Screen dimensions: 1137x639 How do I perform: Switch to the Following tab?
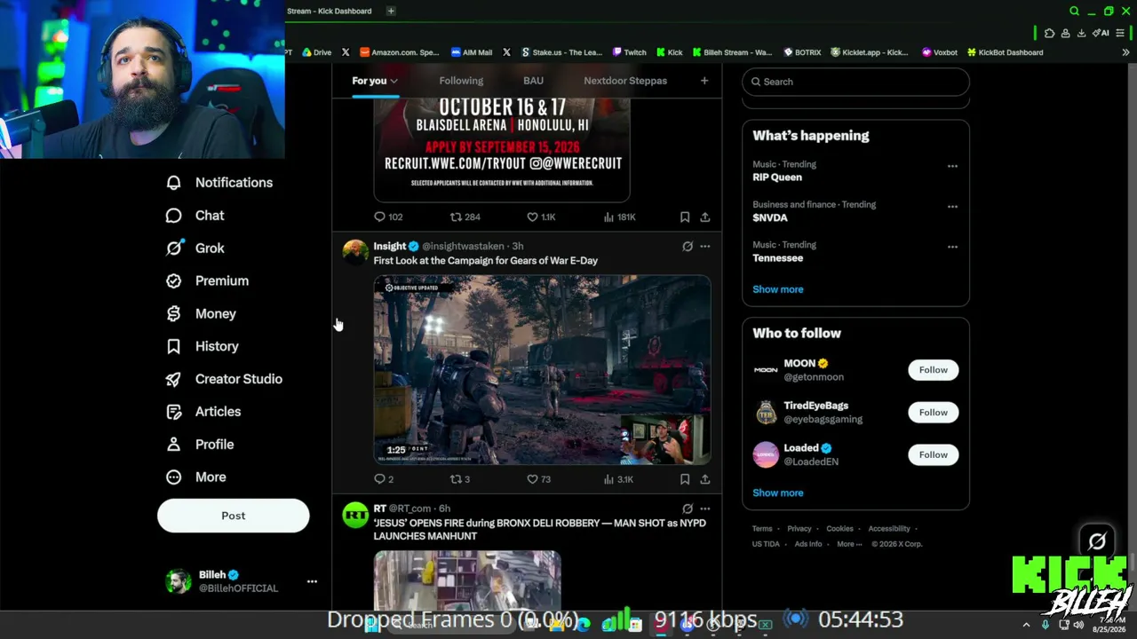pos(461,81)
